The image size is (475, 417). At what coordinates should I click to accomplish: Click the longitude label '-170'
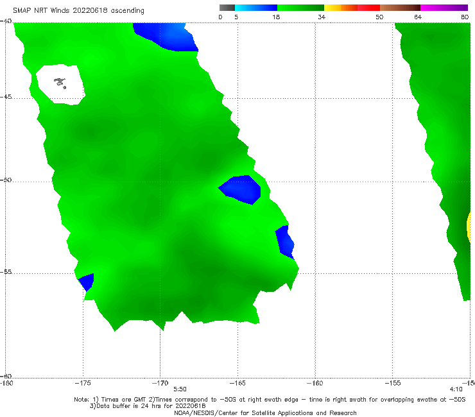[160, 383]
